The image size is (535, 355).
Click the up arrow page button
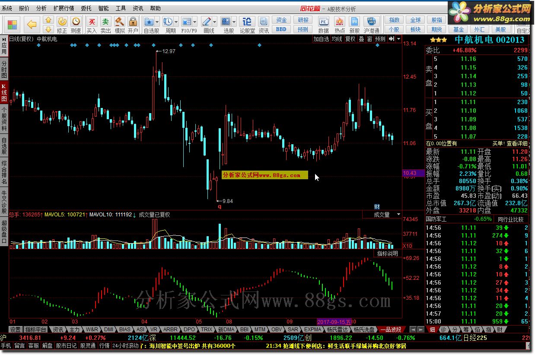click(48, 20)
